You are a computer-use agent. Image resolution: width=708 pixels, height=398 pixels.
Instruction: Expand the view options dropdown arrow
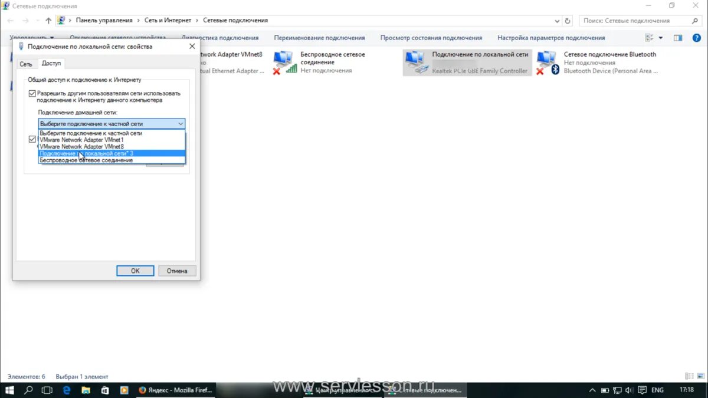(660, 38)
